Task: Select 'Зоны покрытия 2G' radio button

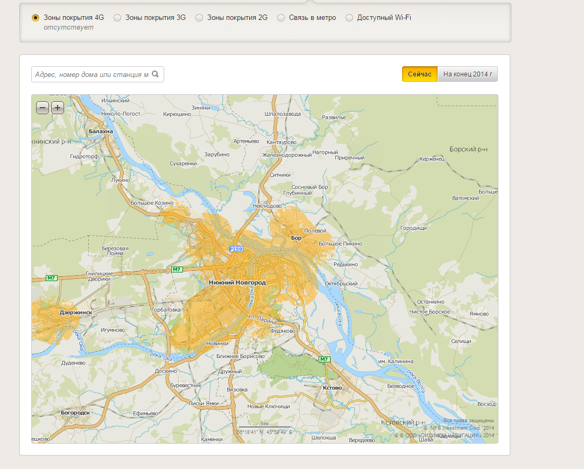Action: tap(199, 18)
